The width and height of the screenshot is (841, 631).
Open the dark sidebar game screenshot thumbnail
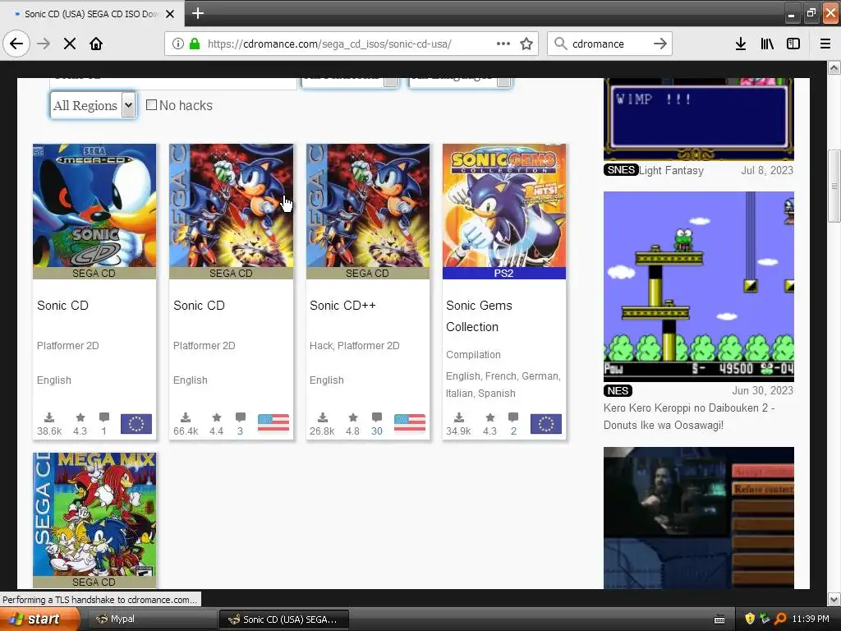click(698, 518)
